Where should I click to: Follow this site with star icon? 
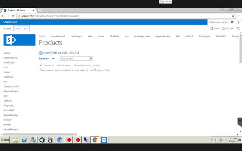[x=228, y=28]
